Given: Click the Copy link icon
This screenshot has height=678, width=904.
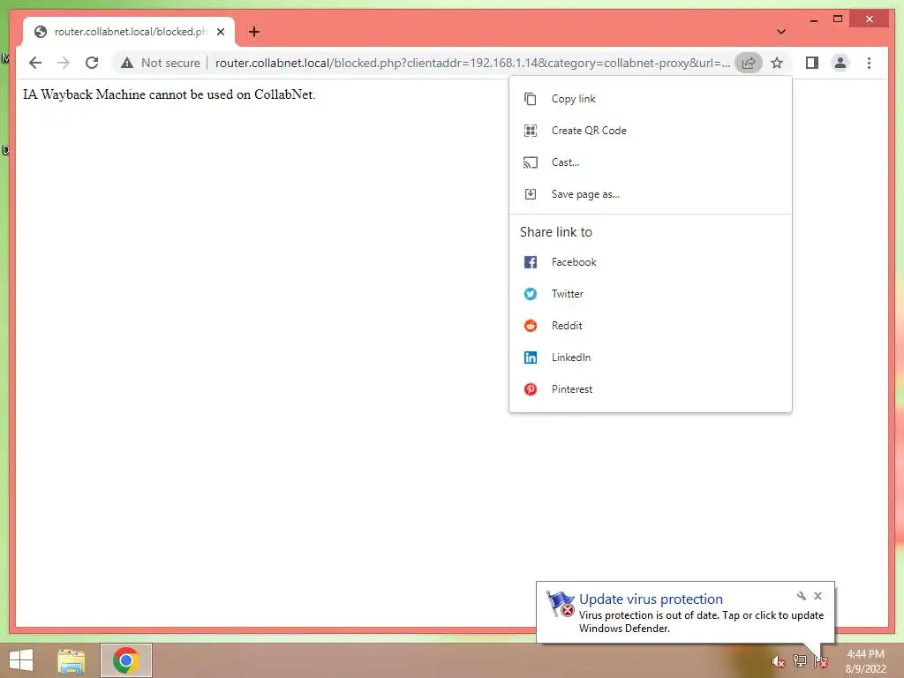Looking at the screenshot, I should [x=531, y=99].
